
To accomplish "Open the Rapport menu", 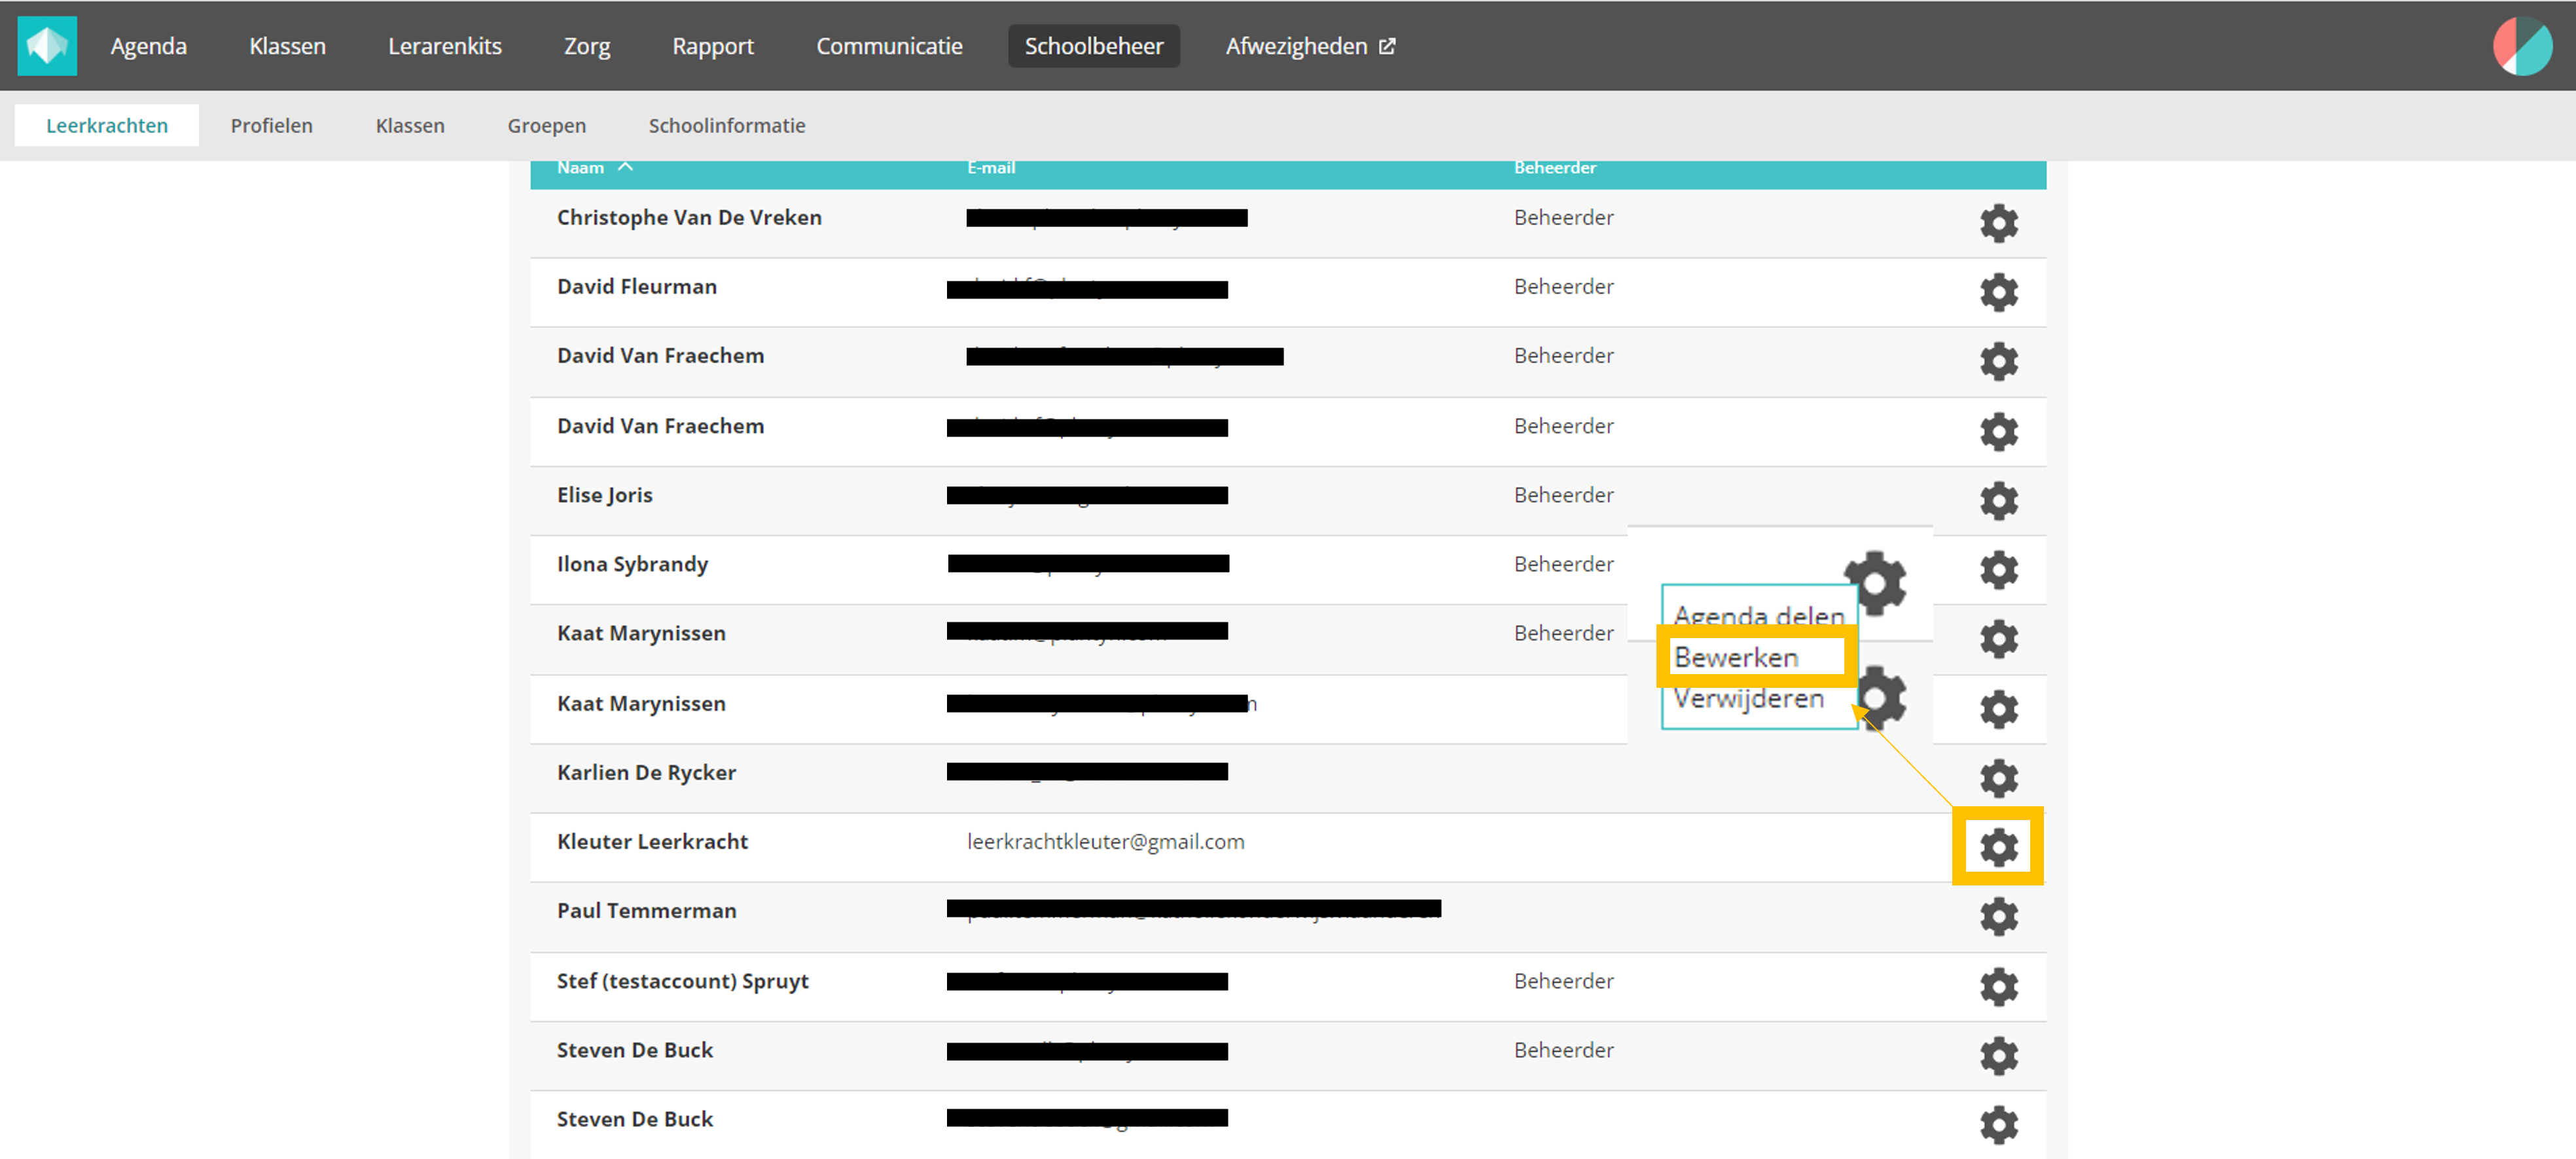I will (712, 46).
